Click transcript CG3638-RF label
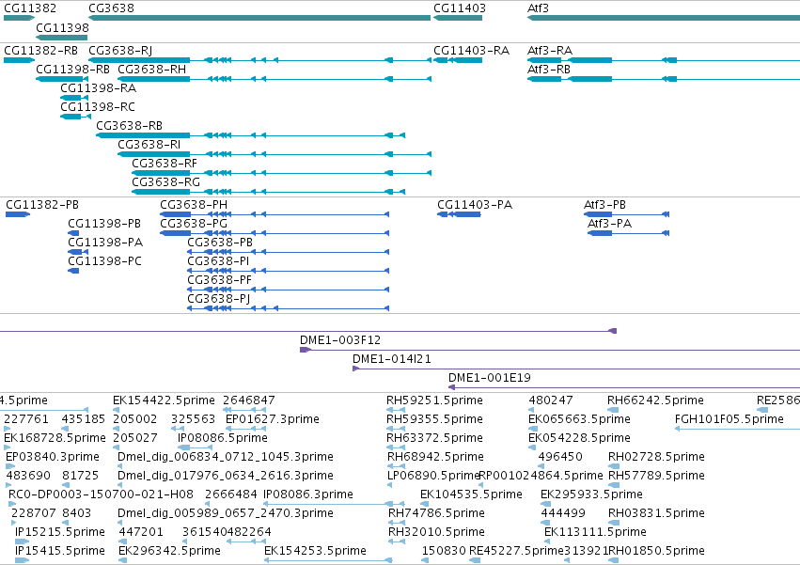Screen dimensions: 800x565 click(165, 164)
